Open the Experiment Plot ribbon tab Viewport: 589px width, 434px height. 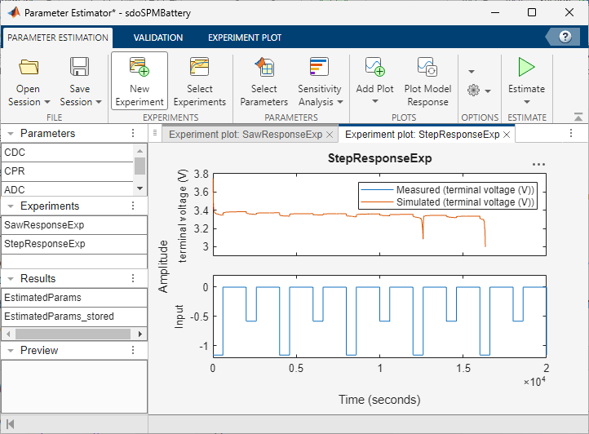[x=244, y=38]
